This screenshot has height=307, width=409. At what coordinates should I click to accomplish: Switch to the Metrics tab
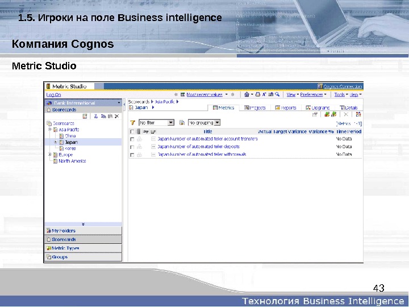223,108
